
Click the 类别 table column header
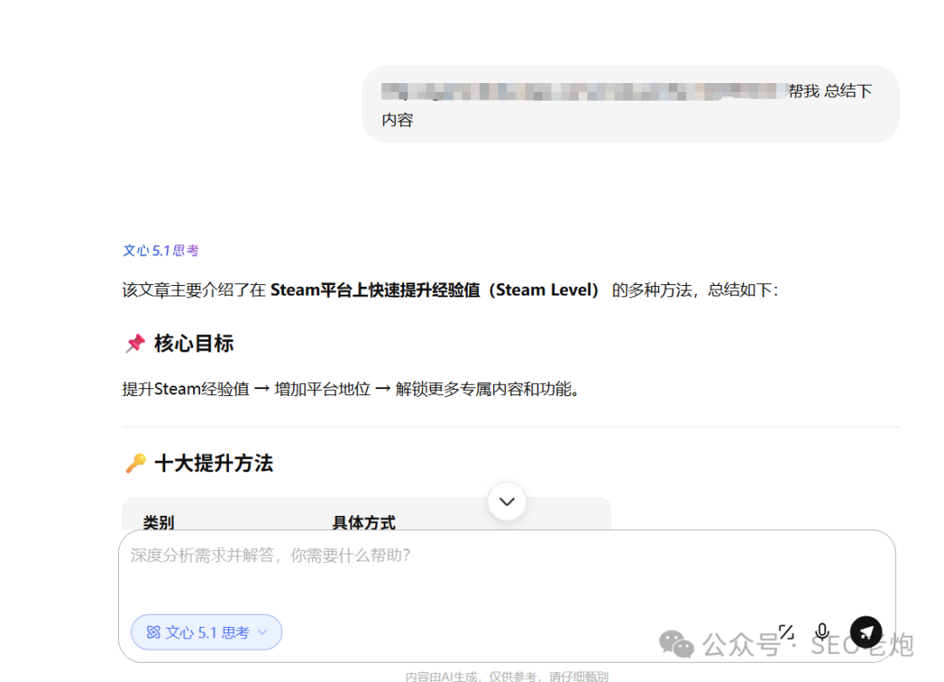158,522
